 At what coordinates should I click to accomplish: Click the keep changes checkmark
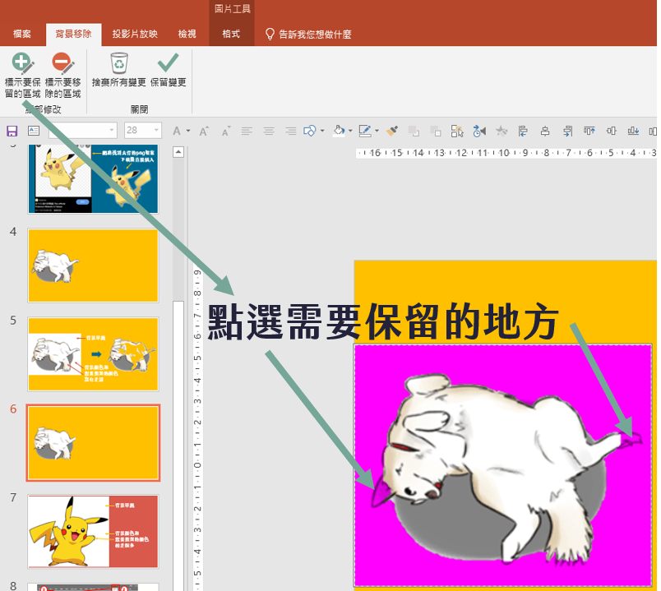coord(168,62)
